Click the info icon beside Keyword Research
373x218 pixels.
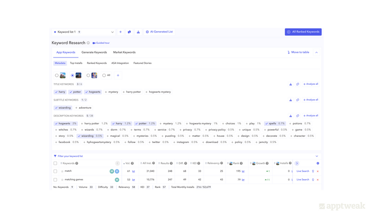point(88,43)
